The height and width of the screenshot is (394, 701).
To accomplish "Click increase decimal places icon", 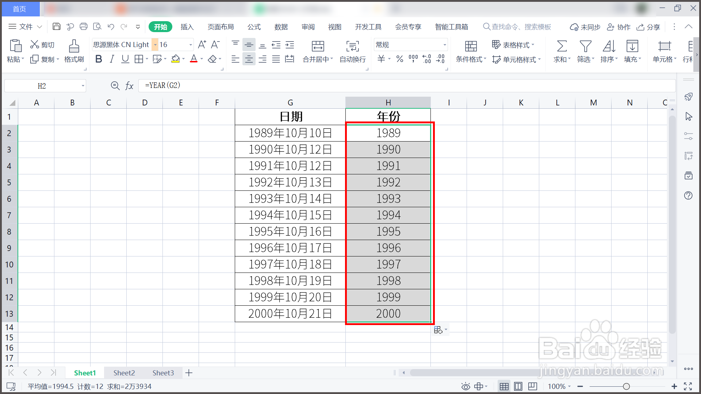I will click(427, 59).
